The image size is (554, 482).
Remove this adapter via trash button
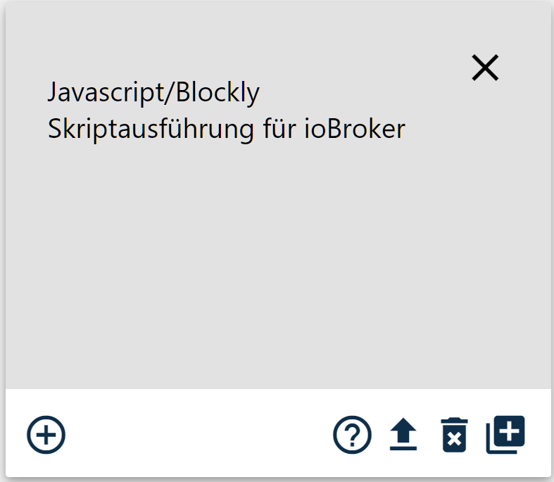[454, 435]
